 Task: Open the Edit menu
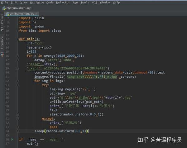pyautogui.click(x=14, y=2)
